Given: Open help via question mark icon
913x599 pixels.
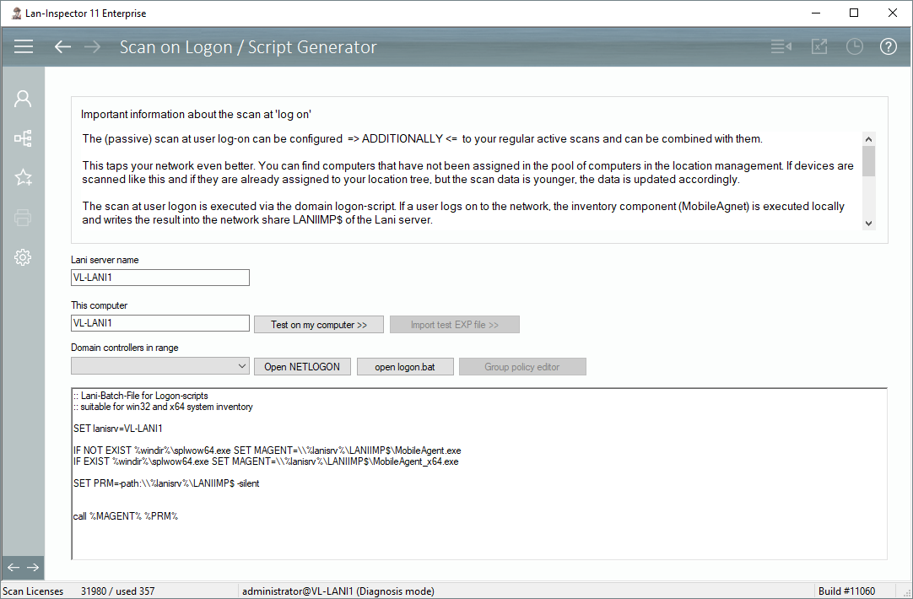Looking at the screenshot, I should [x=888, y=47].
